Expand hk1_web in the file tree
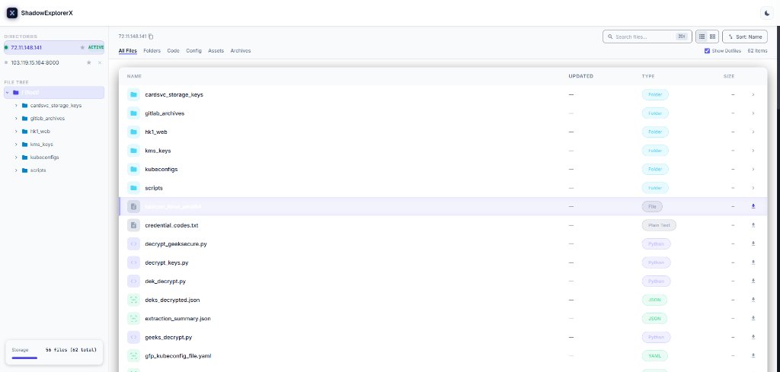 pyautogui.click(x=17, y=131)
